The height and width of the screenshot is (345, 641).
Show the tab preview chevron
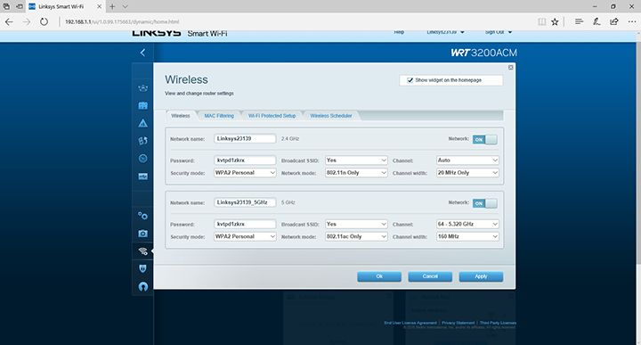(126, 6)
